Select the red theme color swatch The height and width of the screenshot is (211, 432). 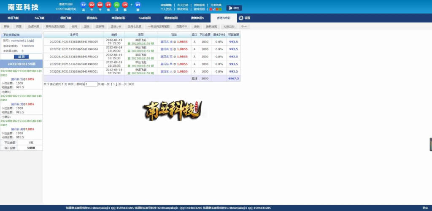coord(211,9)
